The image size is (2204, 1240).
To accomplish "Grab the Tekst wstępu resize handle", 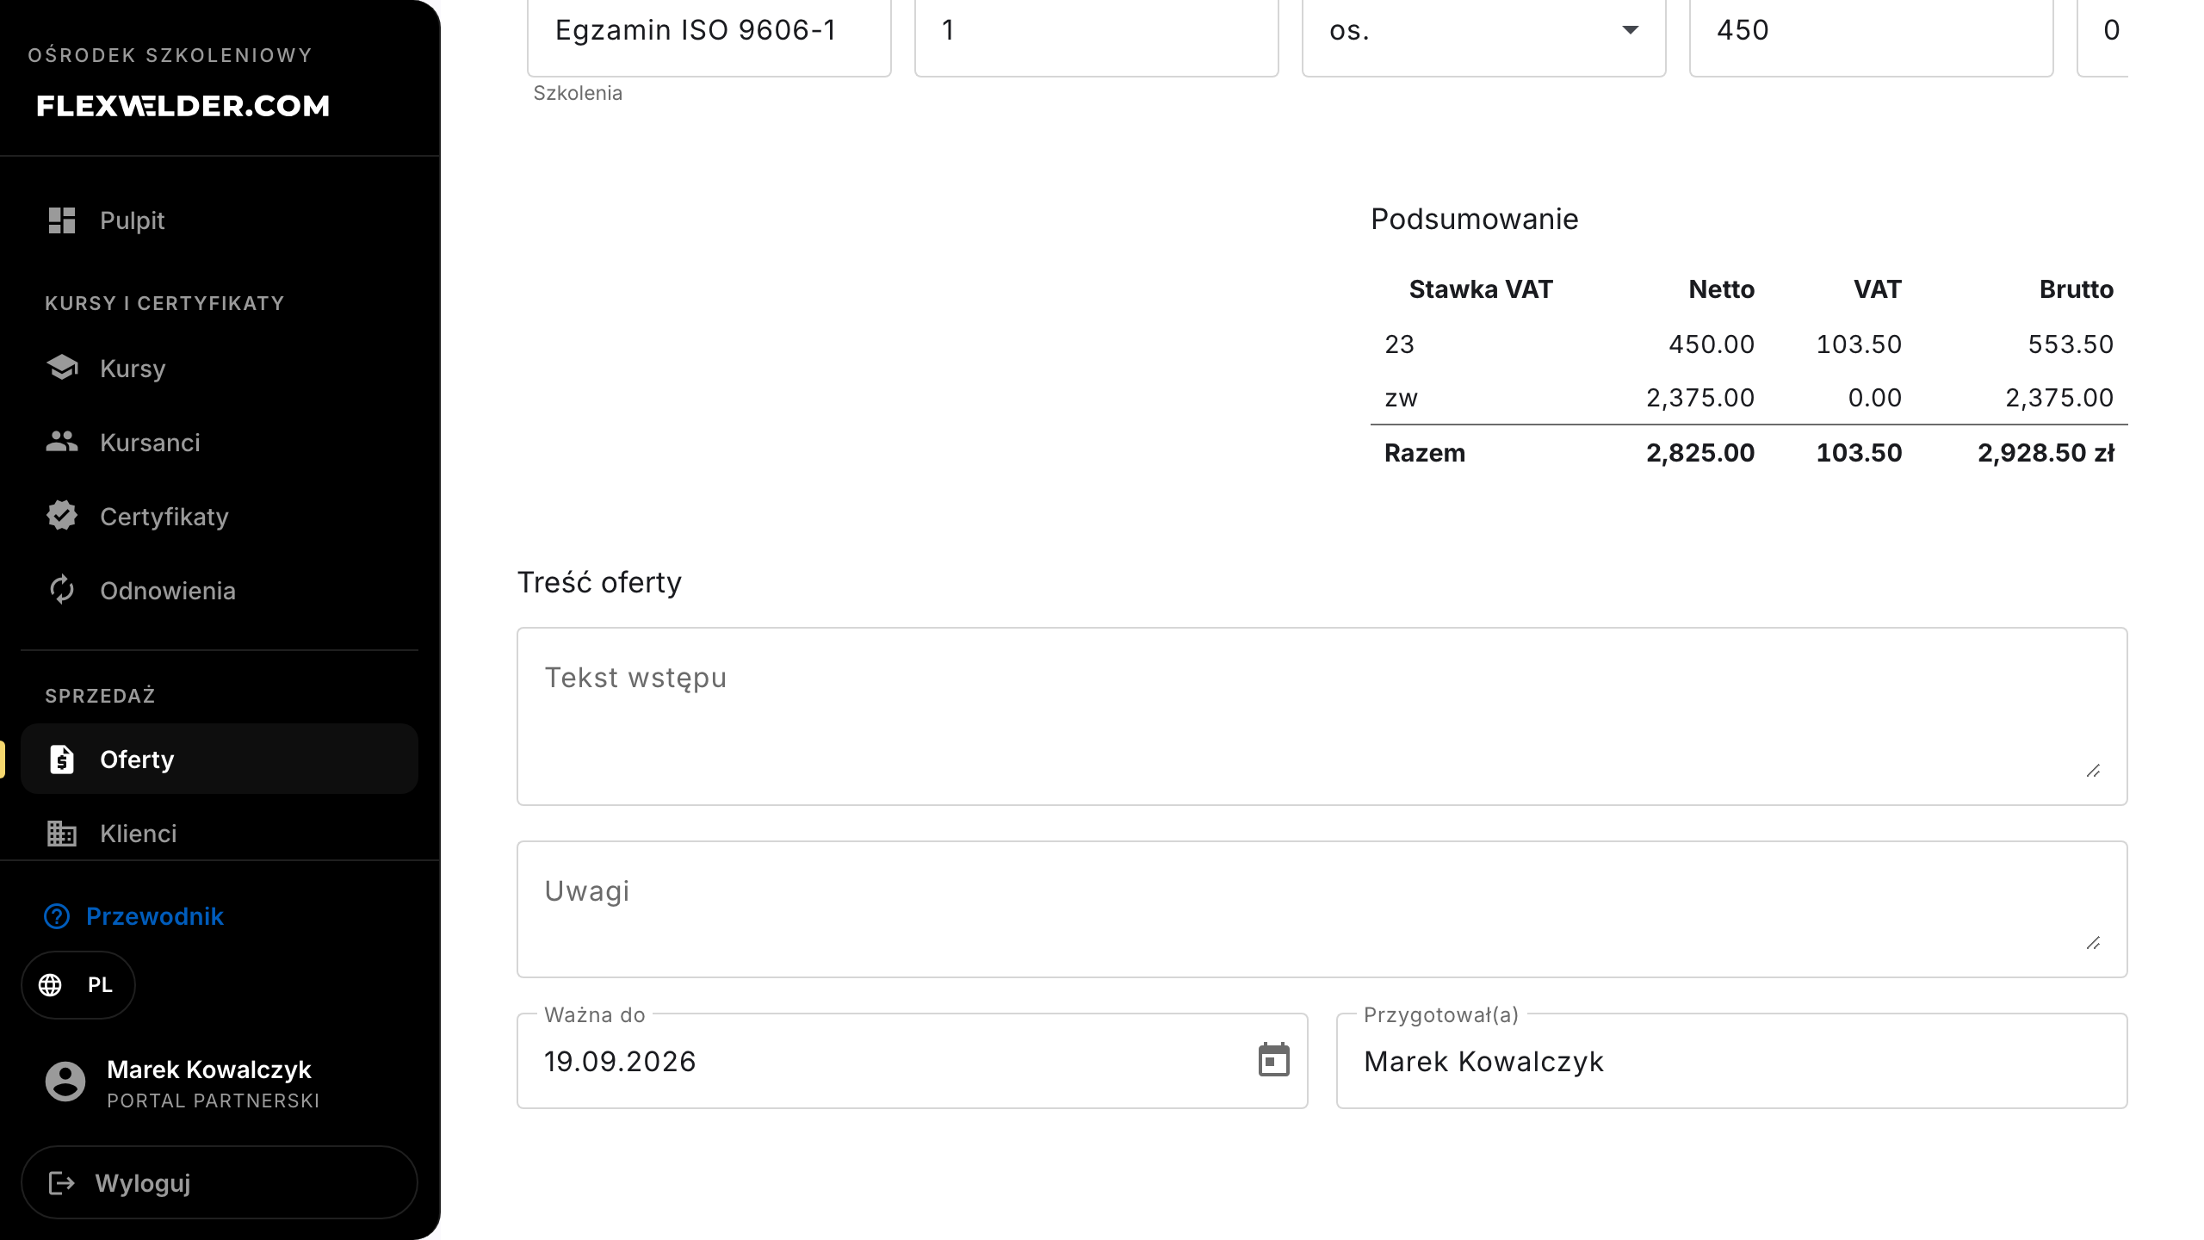I will (2093, 771).
